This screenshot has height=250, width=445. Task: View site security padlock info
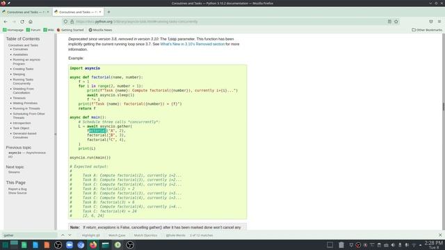(x=72, y=22)
